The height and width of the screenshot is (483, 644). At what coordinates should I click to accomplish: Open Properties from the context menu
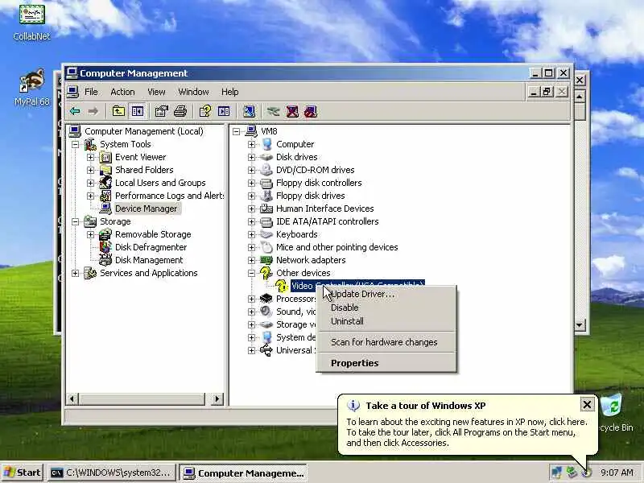point(386,363)
